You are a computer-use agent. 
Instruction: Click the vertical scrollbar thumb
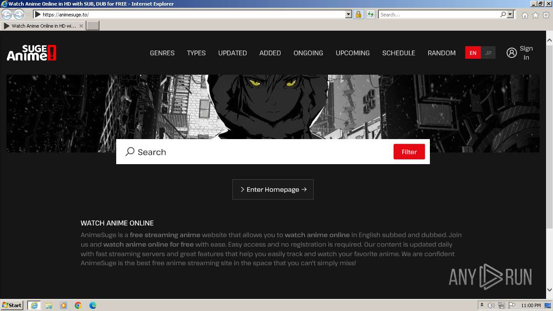549,136
